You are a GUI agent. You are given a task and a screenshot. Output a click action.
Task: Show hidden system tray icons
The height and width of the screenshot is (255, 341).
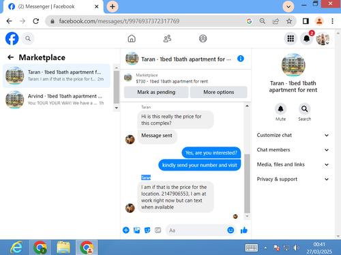(x=265, y=247)
